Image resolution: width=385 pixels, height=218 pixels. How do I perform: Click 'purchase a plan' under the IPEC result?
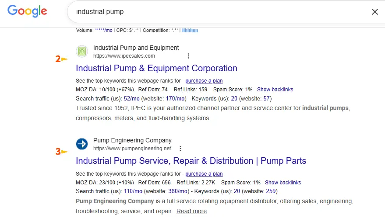click(204, 81)
